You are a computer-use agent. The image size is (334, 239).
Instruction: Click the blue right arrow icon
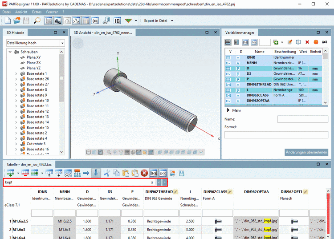[86, 173]
